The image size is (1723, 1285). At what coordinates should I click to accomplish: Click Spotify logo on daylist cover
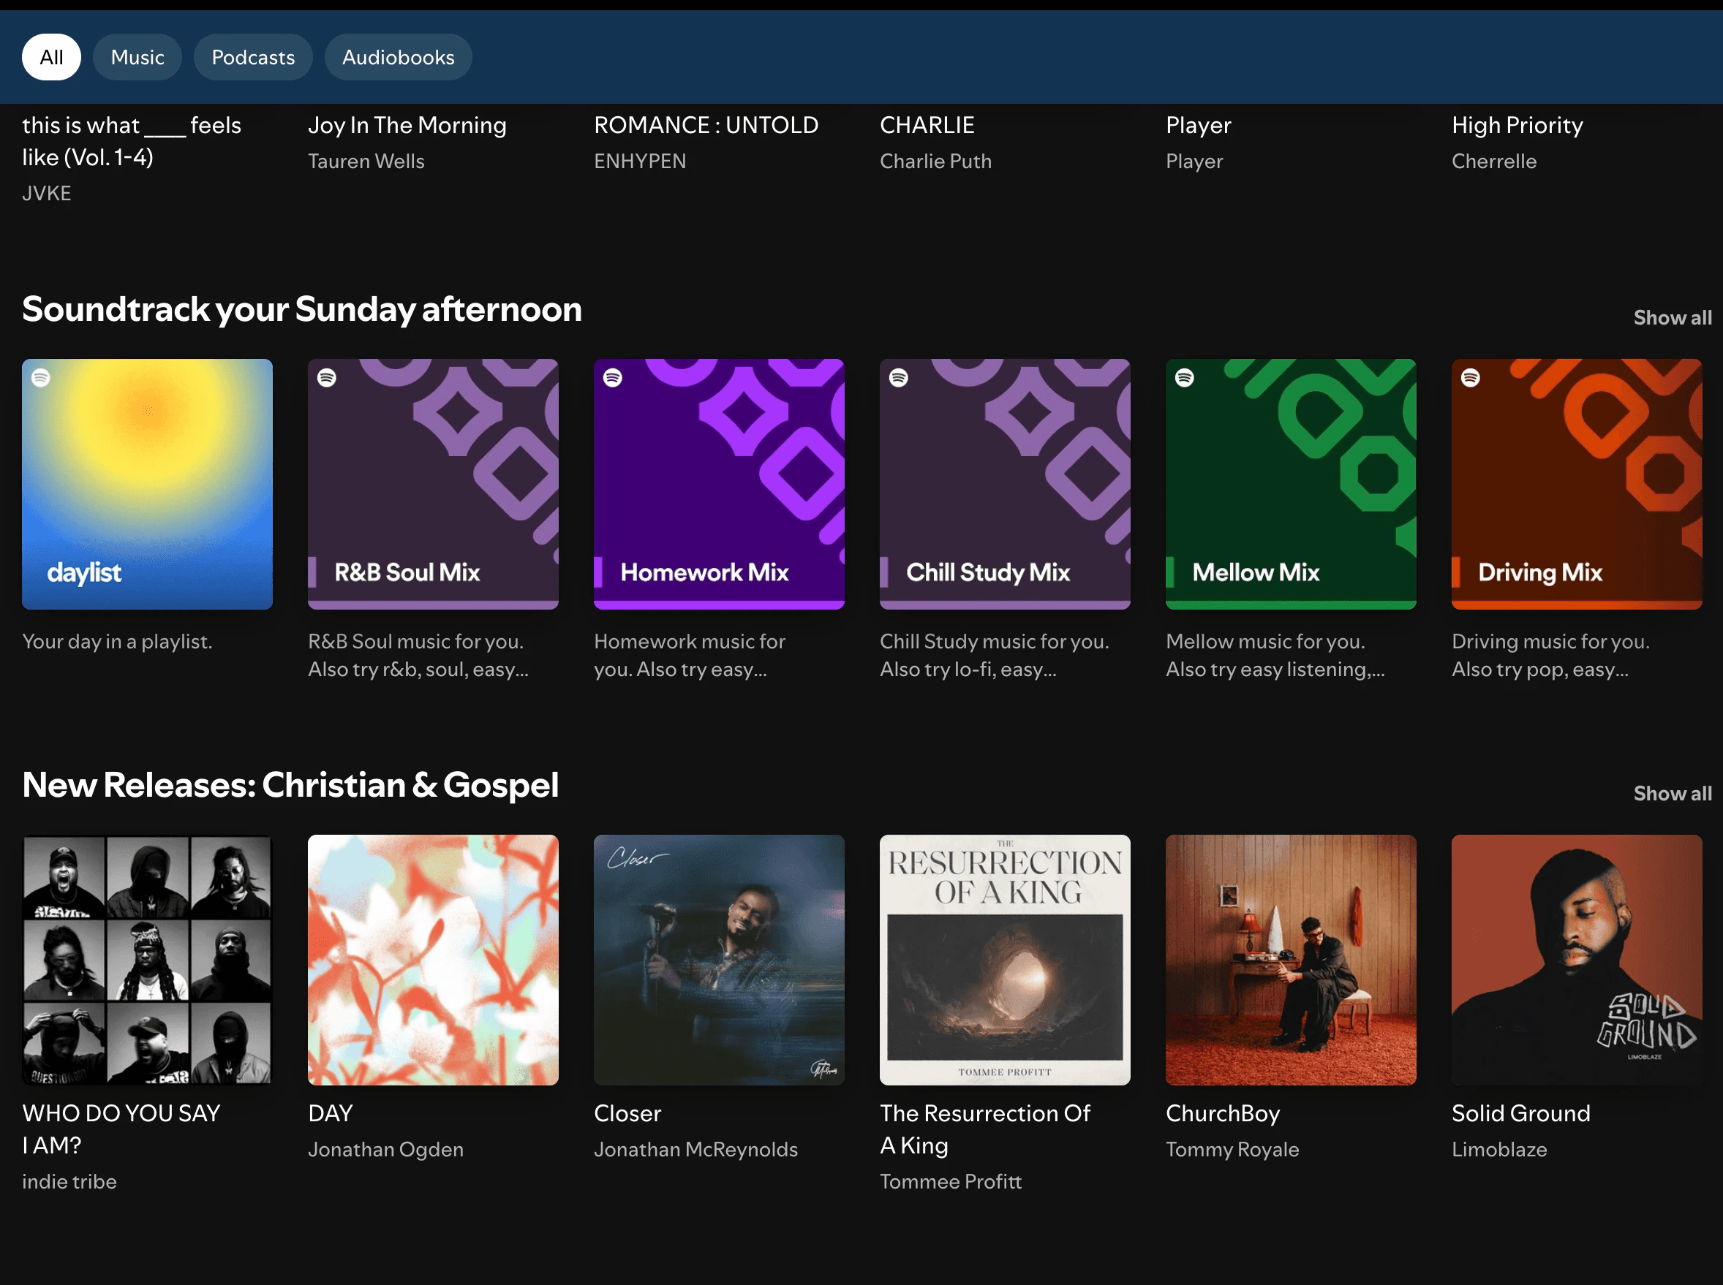point(41,378)
